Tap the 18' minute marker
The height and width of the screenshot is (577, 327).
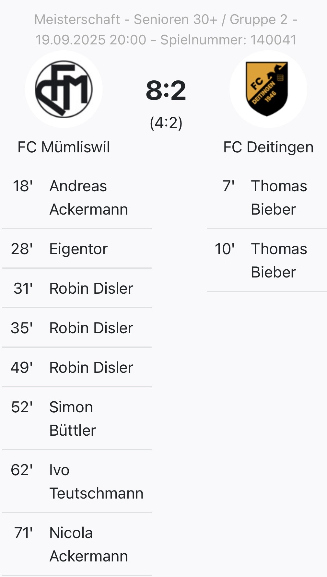point(23,186)
